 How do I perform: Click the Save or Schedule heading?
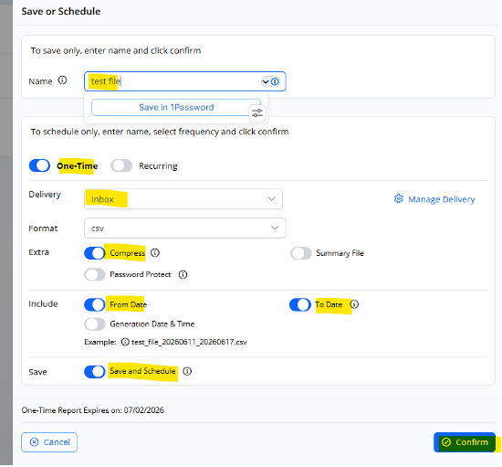coord(61,11)
